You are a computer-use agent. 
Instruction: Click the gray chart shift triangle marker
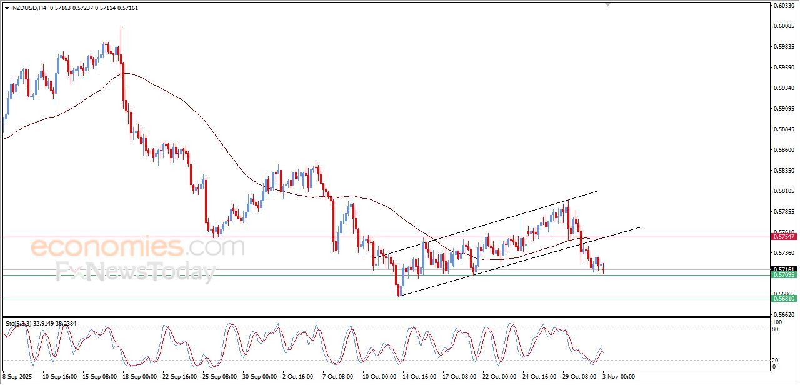pyautogui.click(x=607, y=5)
